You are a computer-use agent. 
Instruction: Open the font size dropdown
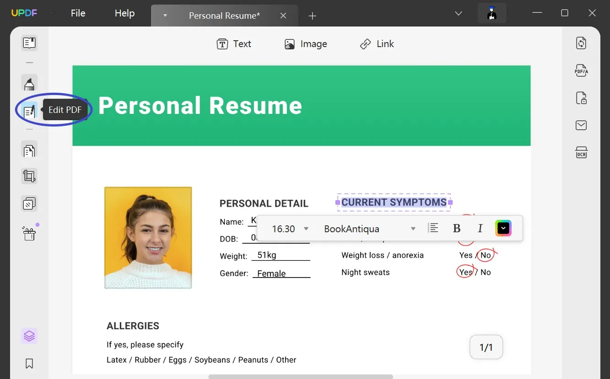306,229
